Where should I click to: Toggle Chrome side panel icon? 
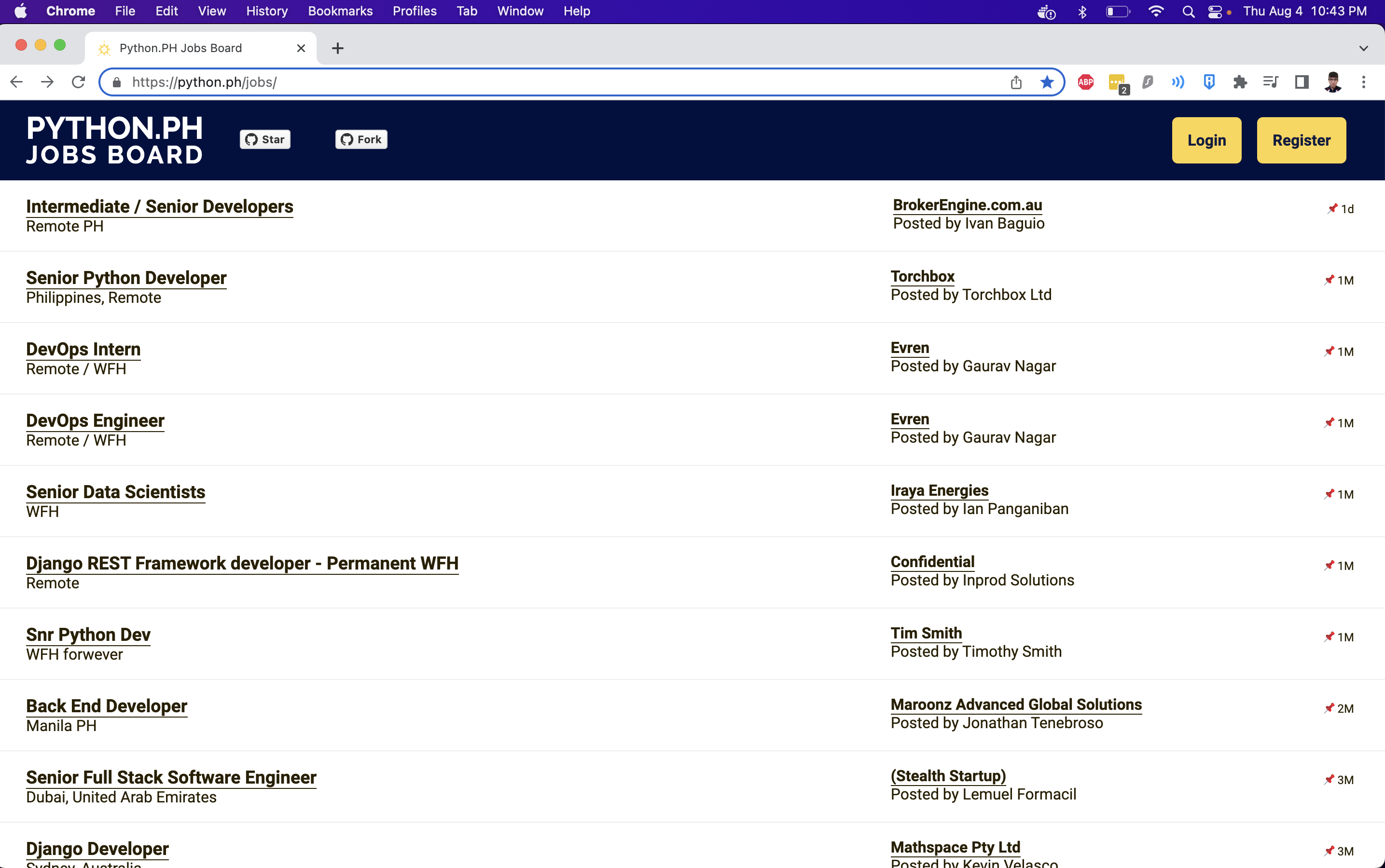click(1301, 82)
